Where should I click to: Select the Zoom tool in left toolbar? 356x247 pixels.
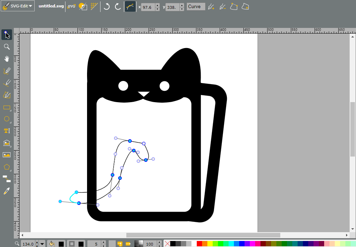point(7,47)
